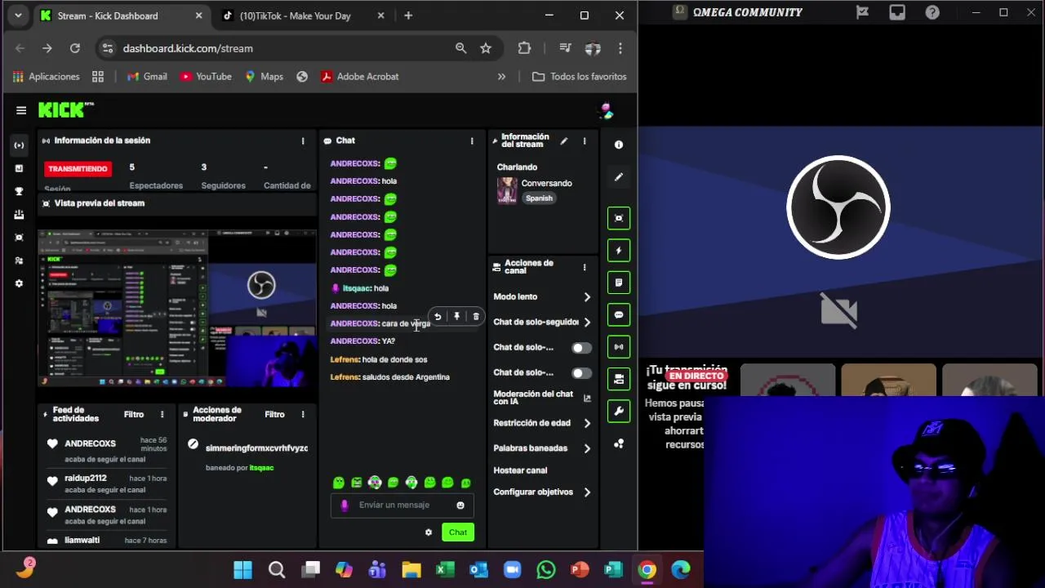1045x588 pixels.
Task: Click the Enviar un mensaje field
Action: [x=402, y=506]
